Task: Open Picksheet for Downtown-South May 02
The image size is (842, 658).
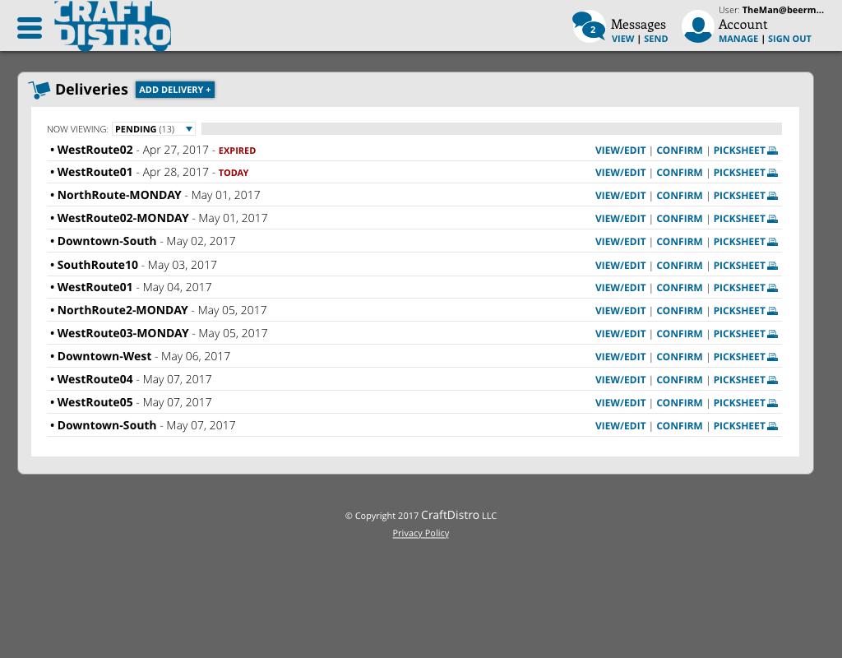Action: click(x=739, y=242)
